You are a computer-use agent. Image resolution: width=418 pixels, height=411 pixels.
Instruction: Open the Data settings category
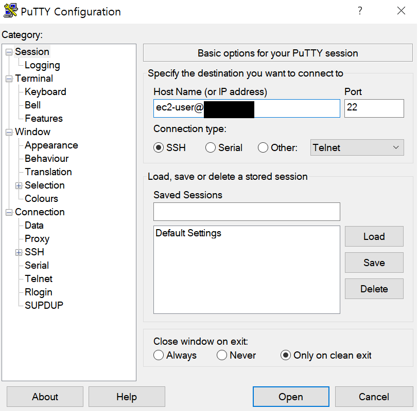[34, 226]
